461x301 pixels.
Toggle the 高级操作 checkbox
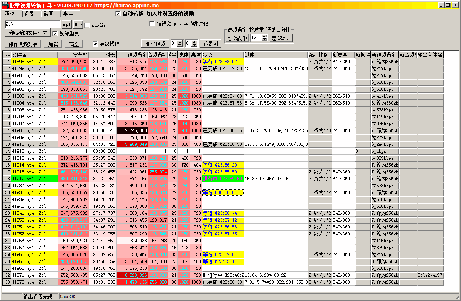tap(95, 44)
